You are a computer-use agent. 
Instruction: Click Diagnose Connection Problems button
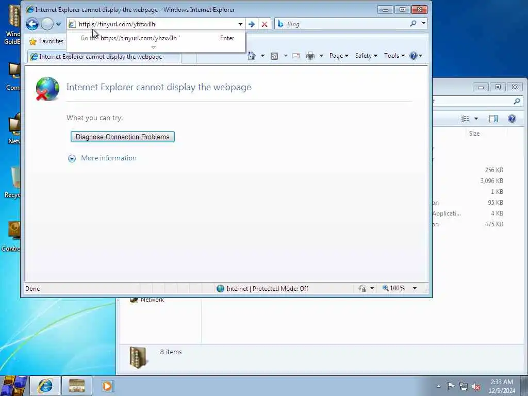point(123,137)
